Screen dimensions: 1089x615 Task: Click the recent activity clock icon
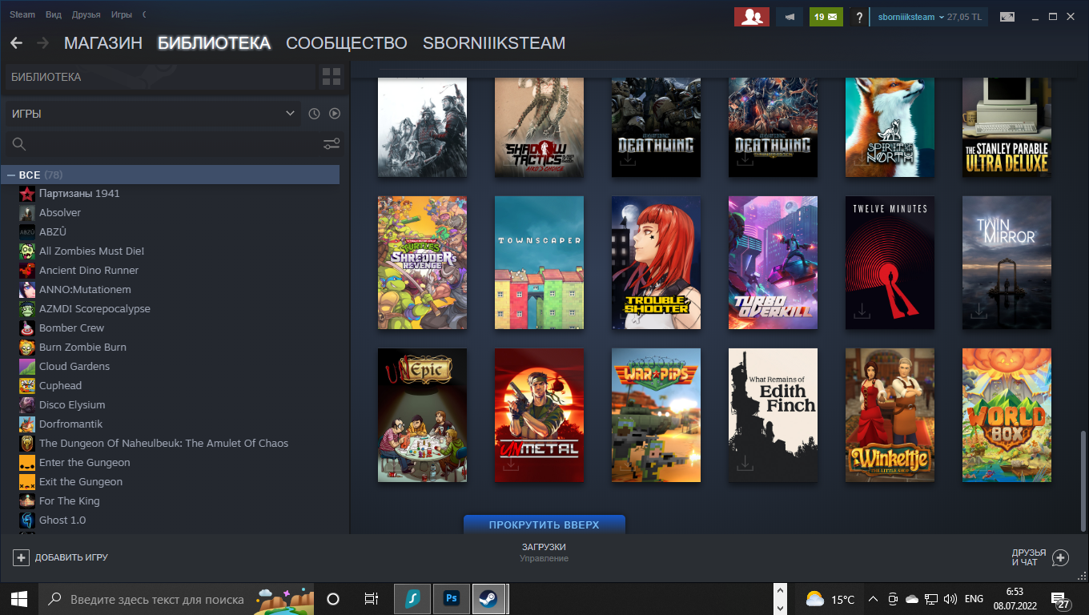[x=314, y=114]
